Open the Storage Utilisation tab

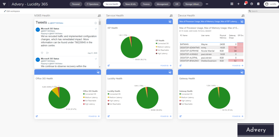pos(193,4)
